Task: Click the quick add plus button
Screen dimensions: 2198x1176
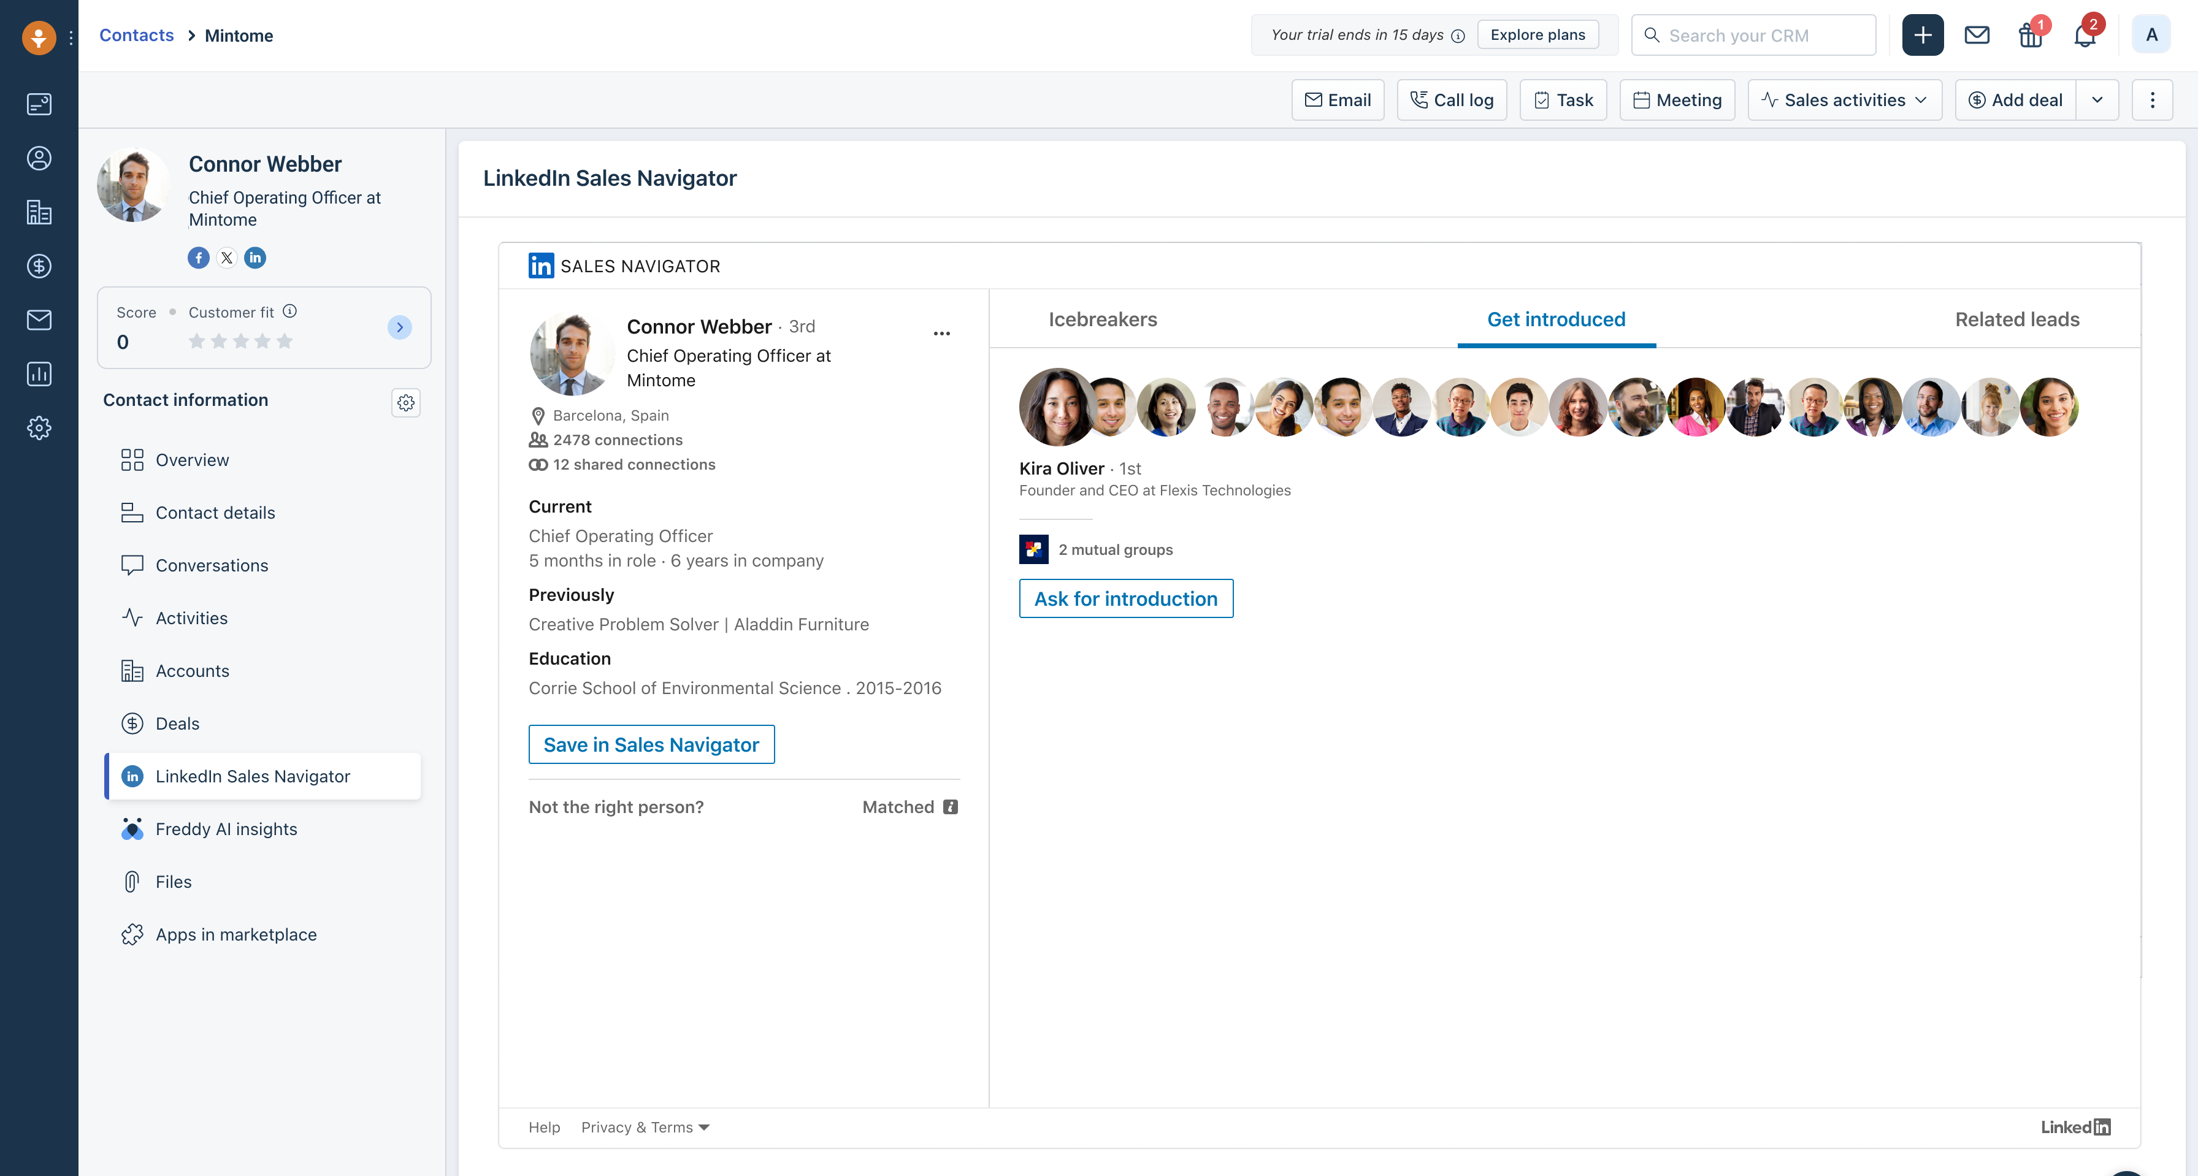Action: [x=1923, y=35]
